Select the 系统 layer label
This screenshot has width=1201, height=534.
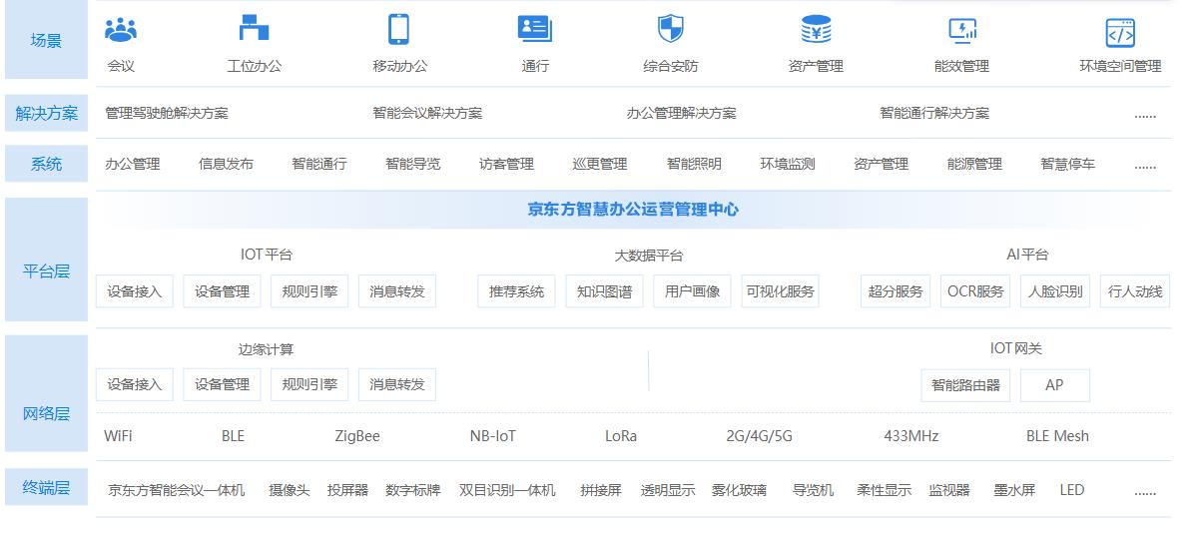coord(46,164)
